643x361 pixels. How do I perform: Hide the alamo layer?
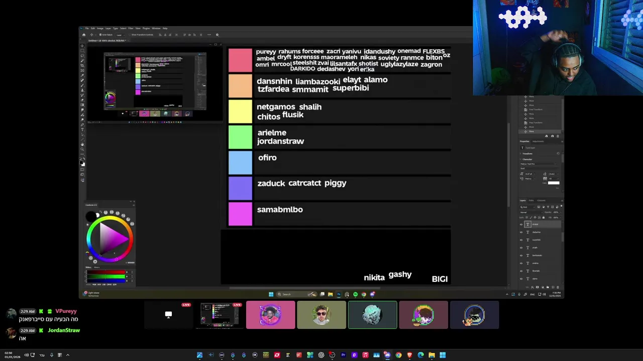pyautogui.click(x=521, y=278)
